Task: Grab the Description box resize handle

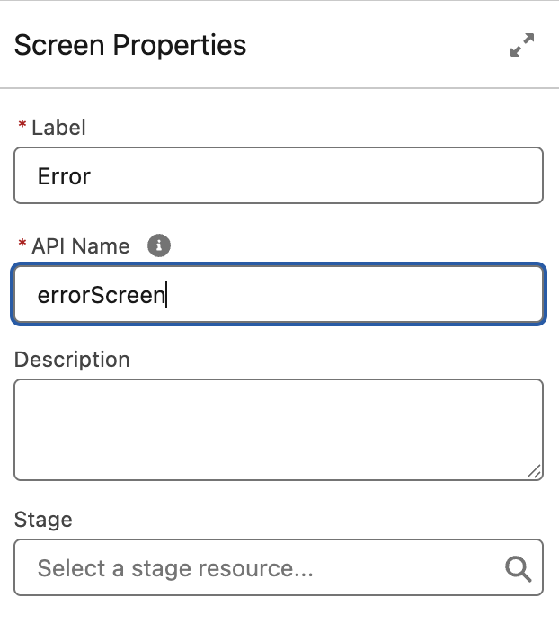Action: pos(534,470)
